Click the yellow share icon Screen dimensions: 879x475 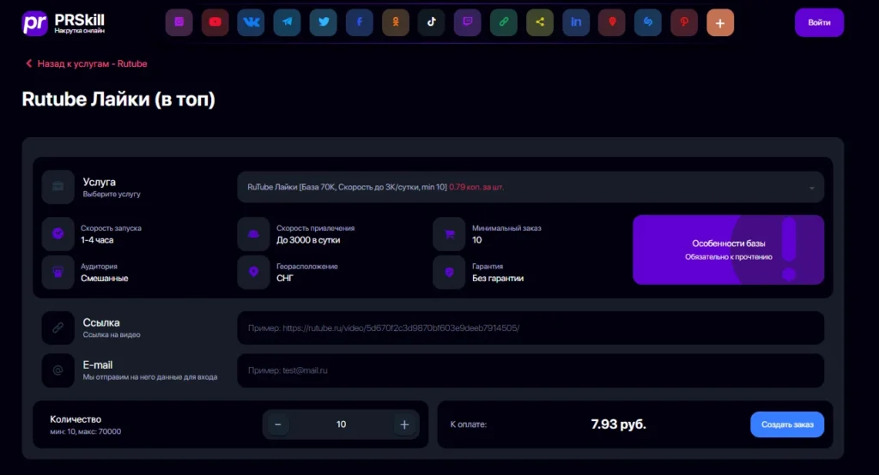[x=540, y=22]
